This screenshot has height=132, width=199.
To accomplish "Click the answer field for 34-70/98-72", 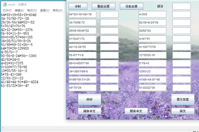I will pos(109,23).
